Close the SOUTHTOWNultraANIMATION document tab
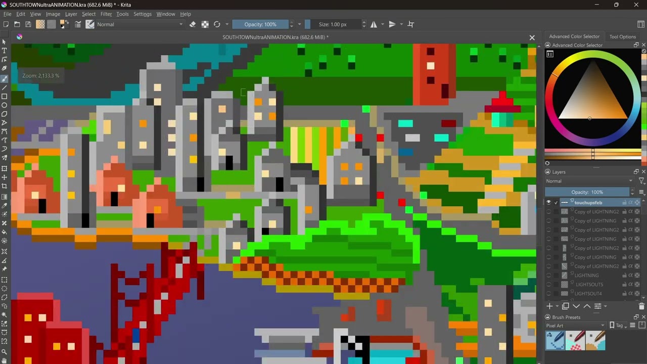This screenshot has width=647, height=364. [532, 37]
